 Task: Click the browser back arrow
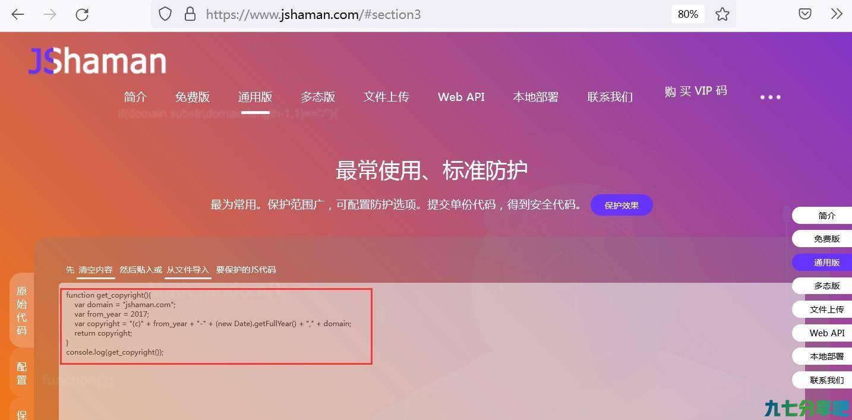[x=18, y=15]
